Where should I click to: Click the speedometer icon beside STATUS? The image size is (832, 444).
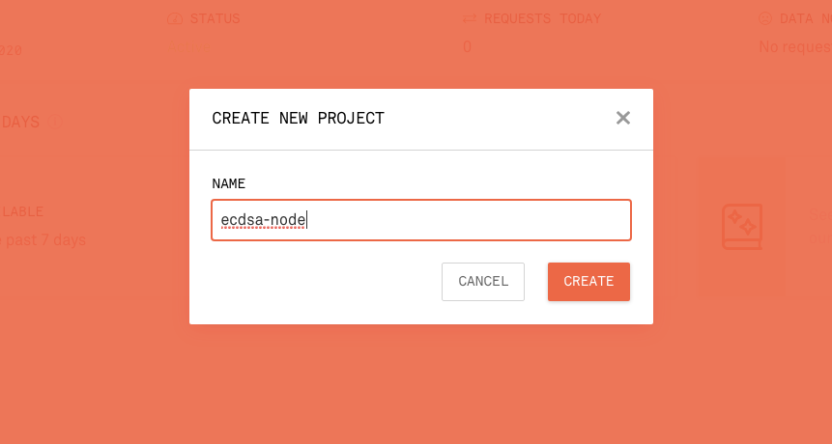pyautogui.click(x=175, y=19)
